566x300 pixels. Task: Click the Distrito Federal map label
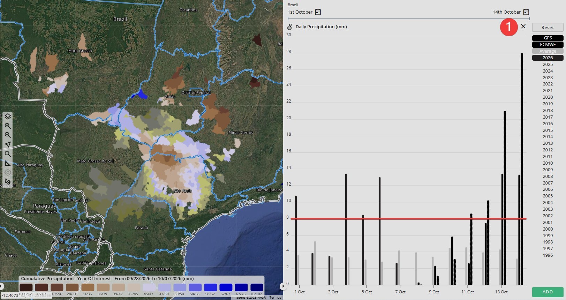point(196,93)
